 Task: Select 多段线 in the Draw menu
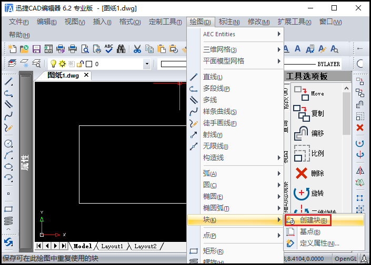(x=236, y=89)
